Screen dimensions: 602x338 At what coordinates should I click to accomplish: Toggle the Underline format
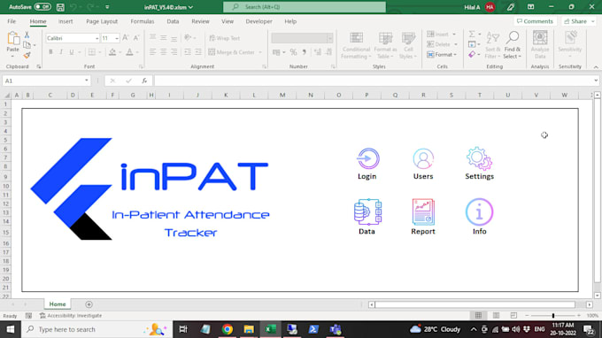pyautogui.click(x=72, y=52)
